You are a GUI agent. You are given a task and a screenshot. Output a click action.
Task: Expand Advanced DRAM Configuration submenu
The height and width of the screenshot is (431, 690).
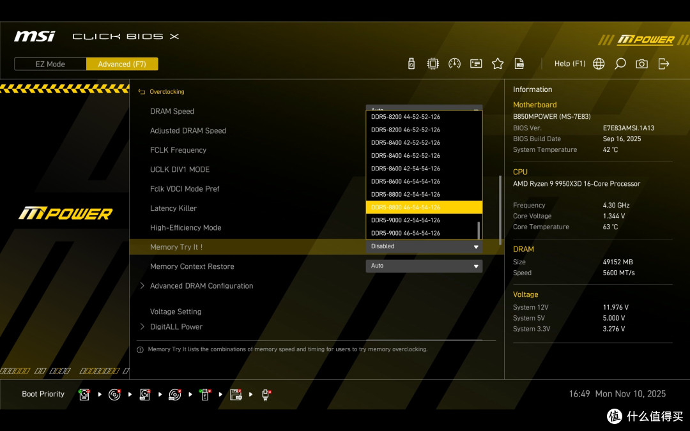click(201, 286)
